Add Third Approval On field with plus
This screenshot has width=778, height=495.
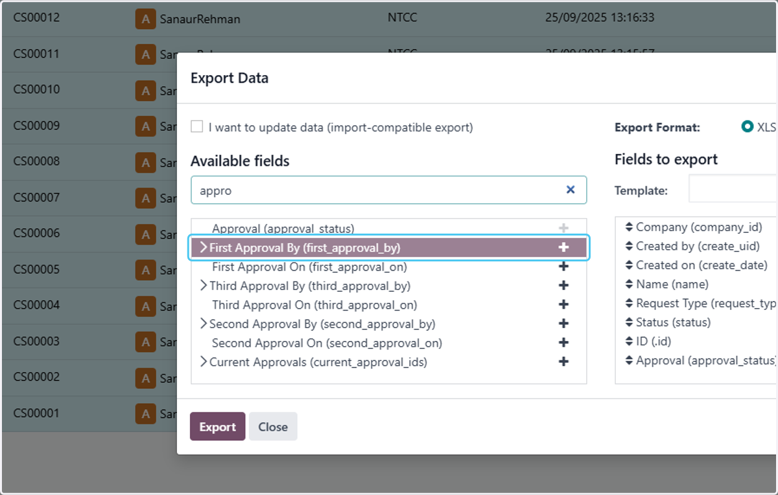click(x=563, y=304)
